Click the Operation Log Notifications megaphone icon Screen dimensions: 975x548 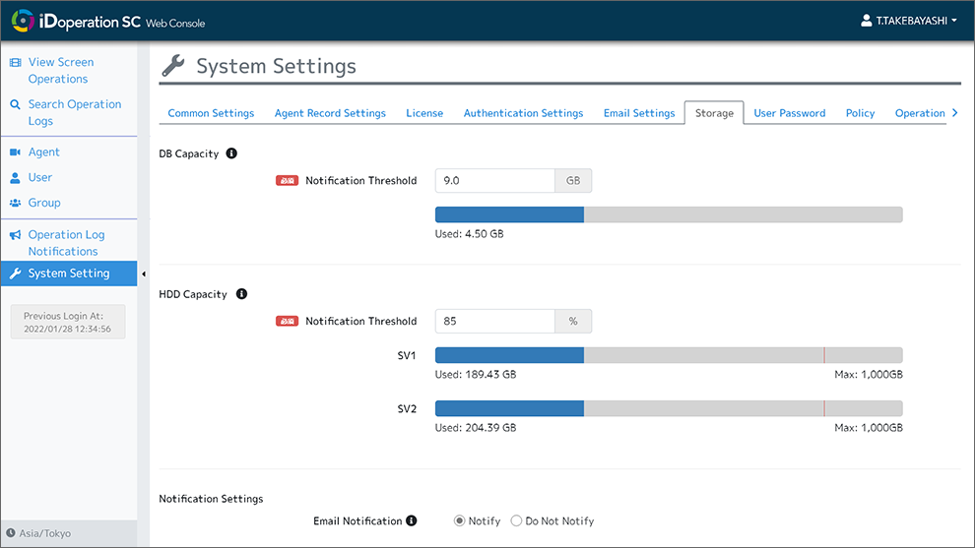click(x=16, y=235)
